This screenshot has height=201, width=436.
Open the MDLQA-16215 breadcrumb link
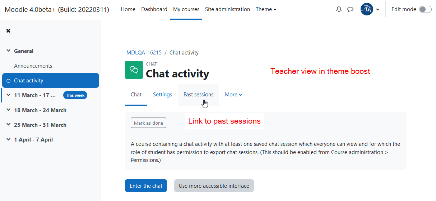click(x=144, y=53)
